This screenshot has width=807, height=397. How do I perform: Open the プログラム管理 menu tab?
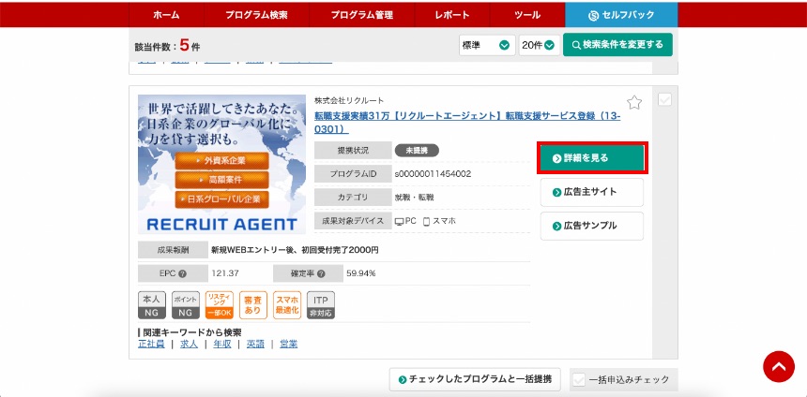[x=362, y=15]
